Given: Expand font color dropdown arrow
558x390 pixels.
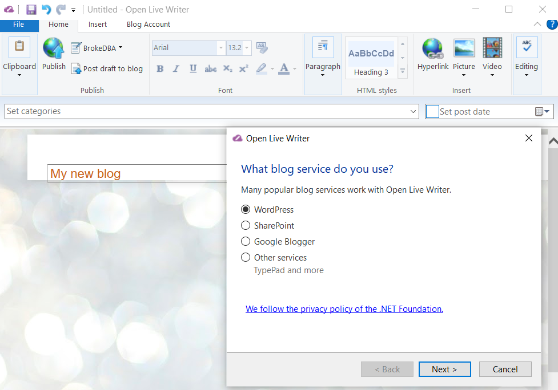Looking at the screenshot, I should [295, 68].
